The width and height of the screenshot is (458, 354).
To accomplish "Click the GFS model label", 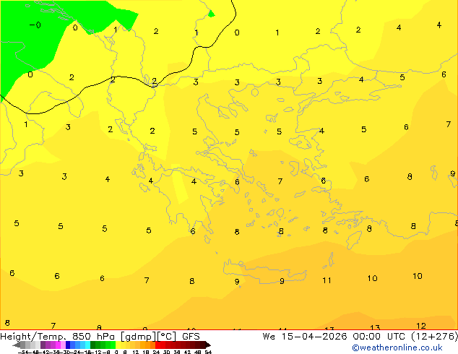I will click(191, 337).
